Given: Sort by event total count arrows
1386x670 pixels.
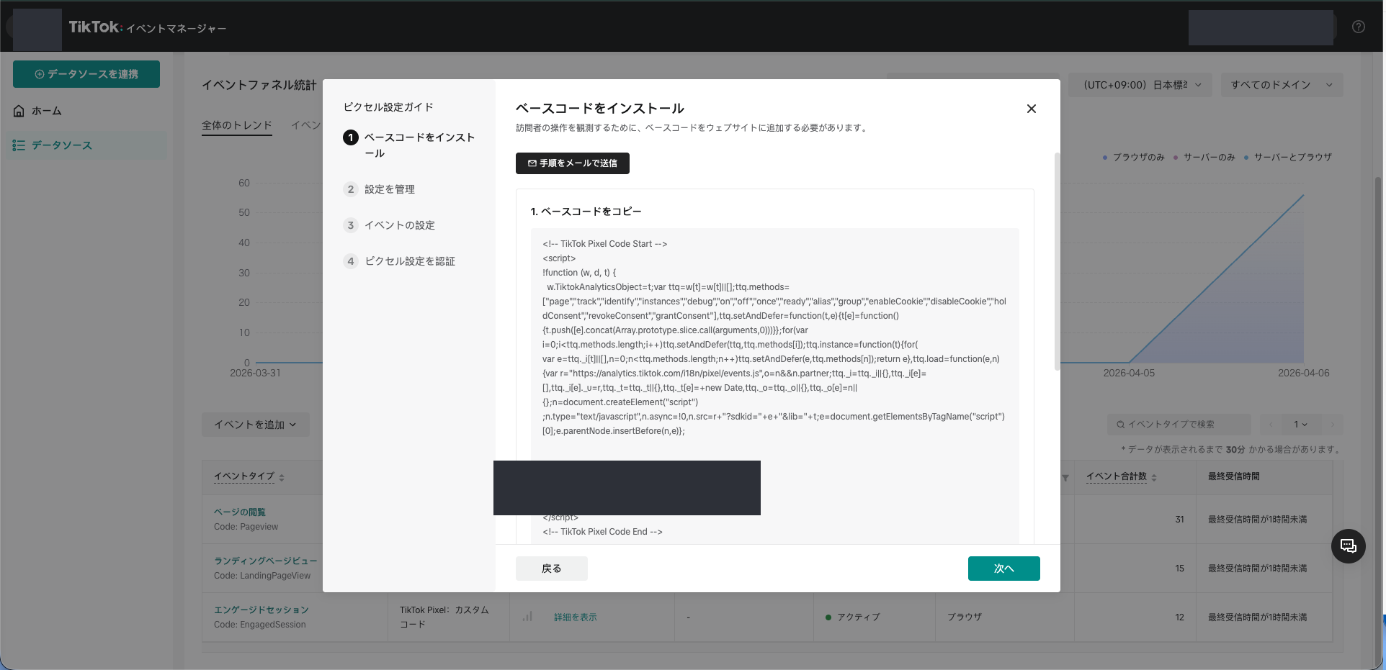Looking at the screenshot, I should 1154,477.
